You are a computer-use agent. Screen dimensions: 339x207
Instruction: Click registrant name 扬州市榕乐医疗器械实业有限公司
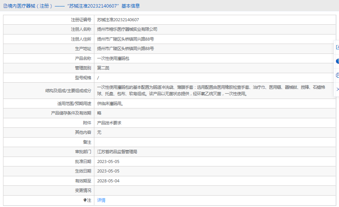(127, 29)
